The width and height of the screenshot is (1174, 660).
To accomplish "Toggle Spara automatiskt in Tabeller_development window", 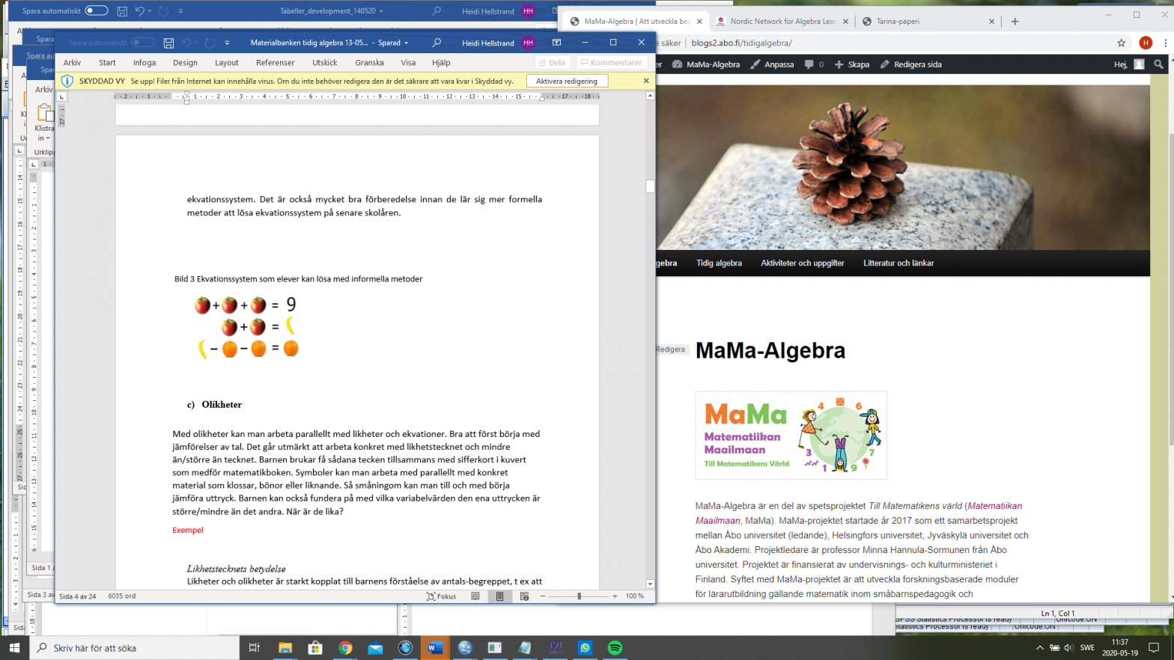I will [x=96, y=11].
